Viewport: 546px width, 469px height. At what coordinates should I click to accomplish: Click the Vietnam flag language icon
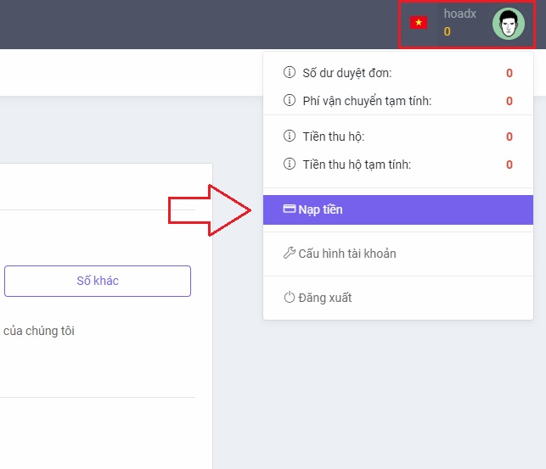coord(419,23)
